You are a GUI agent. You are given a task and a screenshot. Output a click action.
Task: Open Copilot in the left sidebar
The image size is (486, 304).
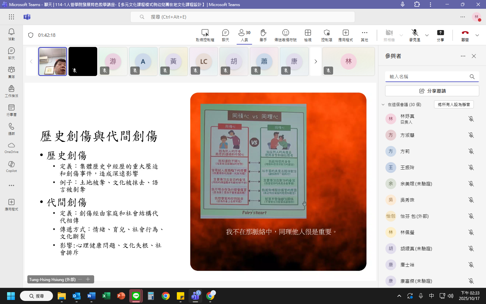(11, 166)
